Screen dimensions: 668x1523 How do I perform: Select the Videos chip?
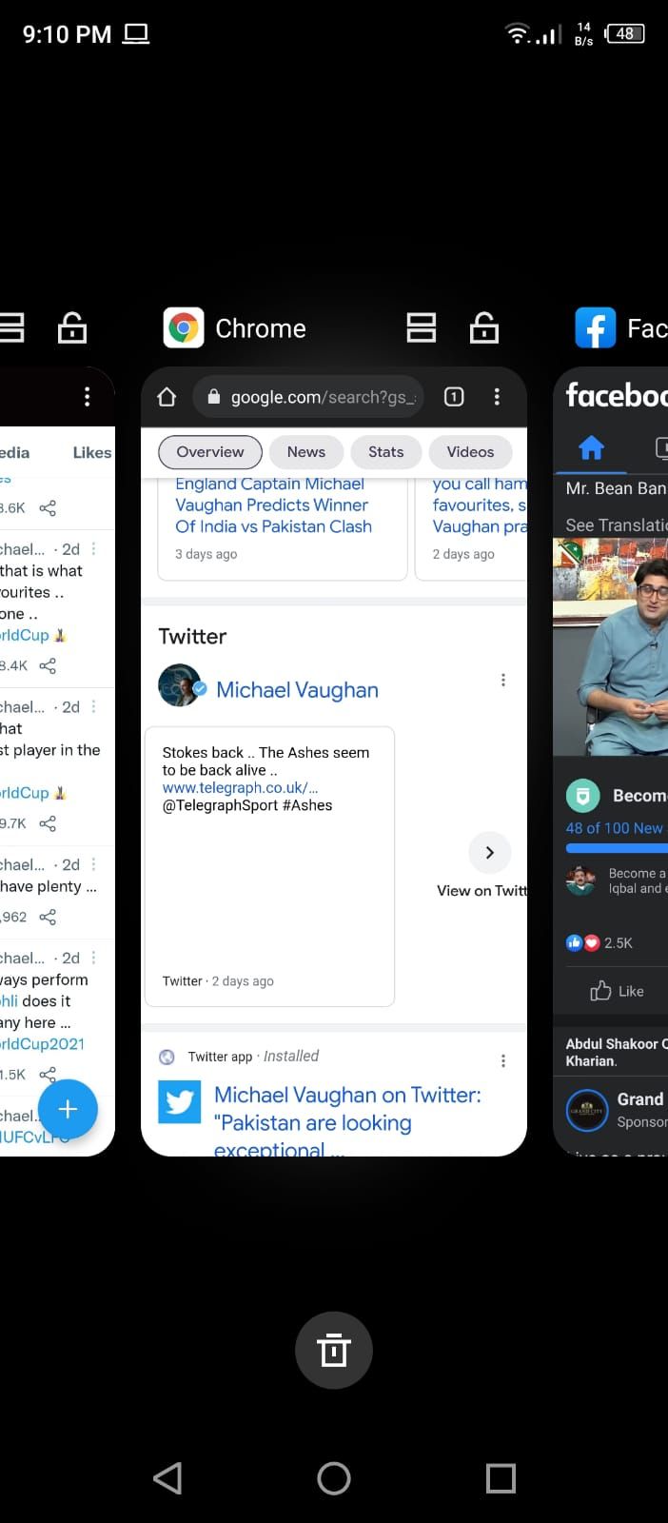click(x=471, y=452)
